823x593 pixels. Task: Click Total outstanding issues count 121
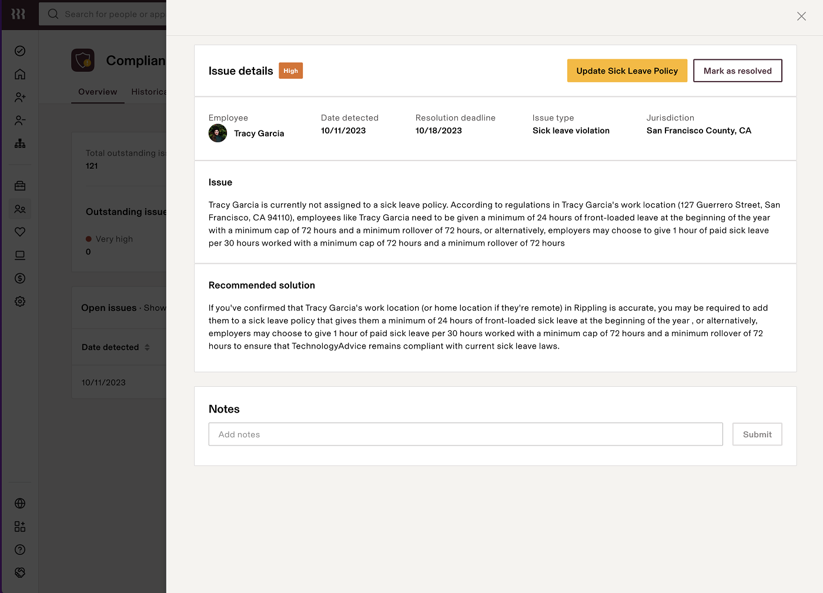[x=92, y=166]
